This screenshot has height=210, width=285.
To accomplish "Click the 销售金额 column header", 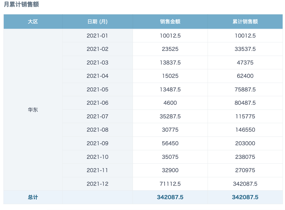I will (170, 22).
